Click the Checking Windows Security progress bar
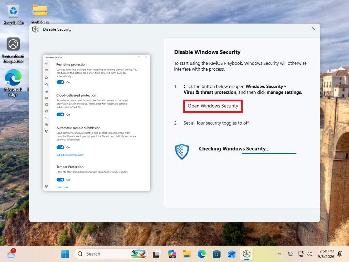Viewport: 349px width, 262px height. pos(269,153)
